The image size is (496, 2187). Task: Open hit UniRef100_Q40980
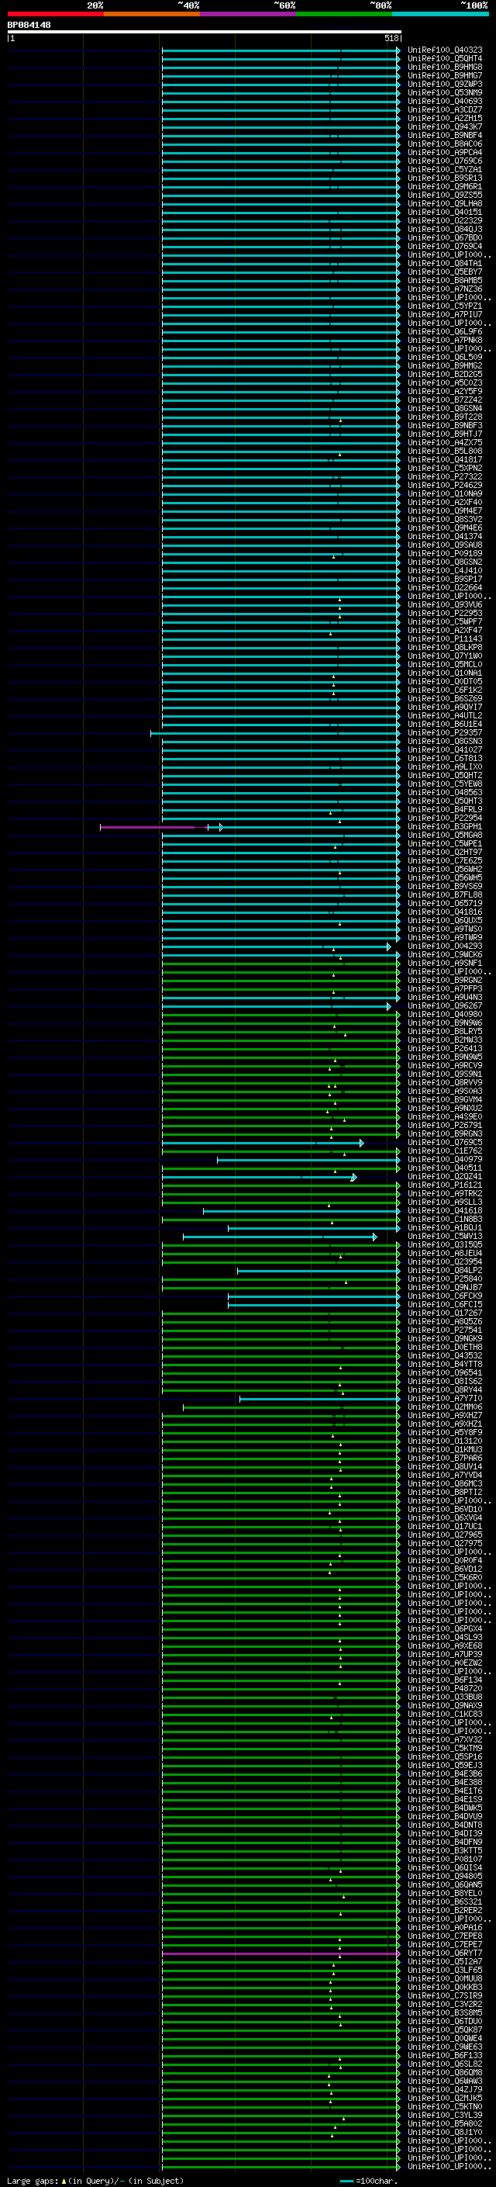(x=445, y=1015)
